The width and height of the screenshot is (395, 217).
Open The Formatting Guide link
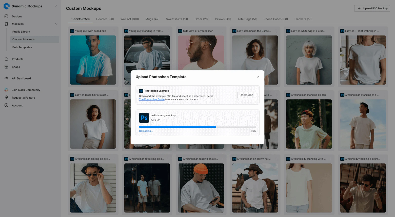[152, 99]
